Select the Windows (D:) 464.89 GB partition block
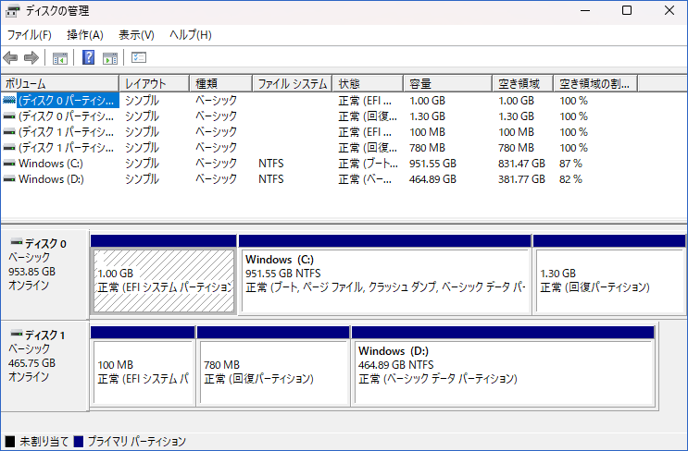 [x=503, y=366]
